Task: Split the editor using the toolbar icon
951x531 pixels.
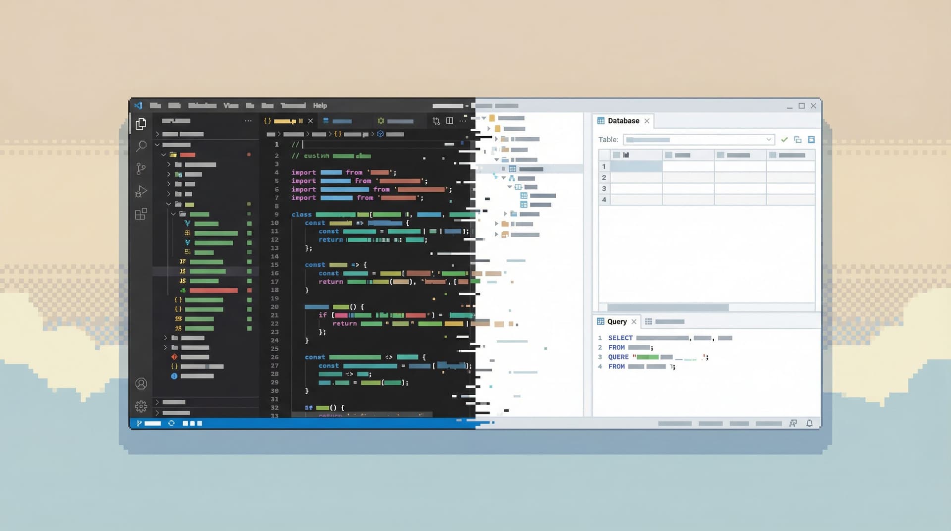Action: (x=449, y=120)
